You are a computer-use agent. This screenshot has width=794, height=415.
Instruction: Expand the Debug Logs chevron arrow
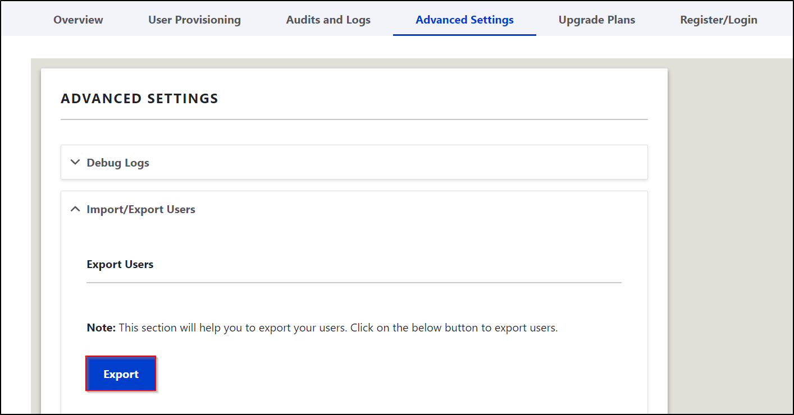tap(75, 163)
